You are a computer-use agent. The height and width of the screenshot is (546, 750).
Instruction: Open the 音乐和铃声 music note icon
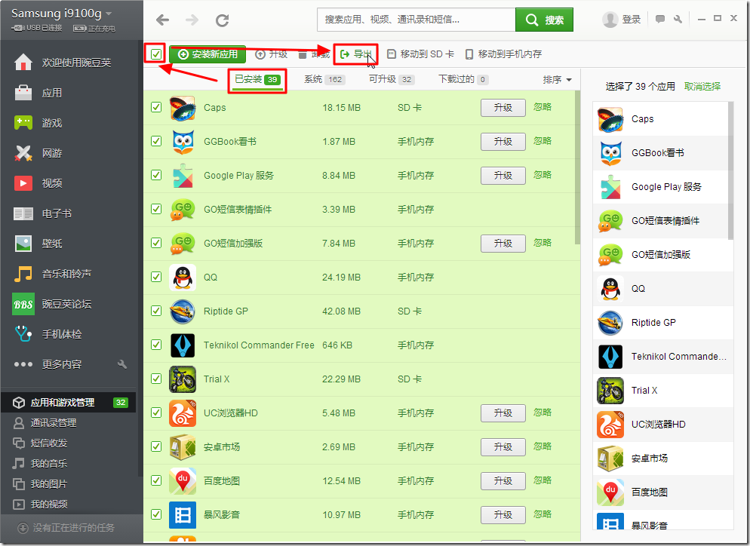tap(23, 274)
